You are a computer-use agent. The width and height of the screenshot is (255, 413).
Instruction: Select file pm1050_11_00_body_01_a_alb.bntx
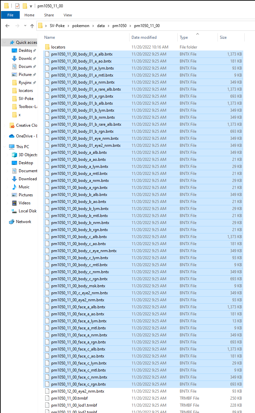coord(143,54)
